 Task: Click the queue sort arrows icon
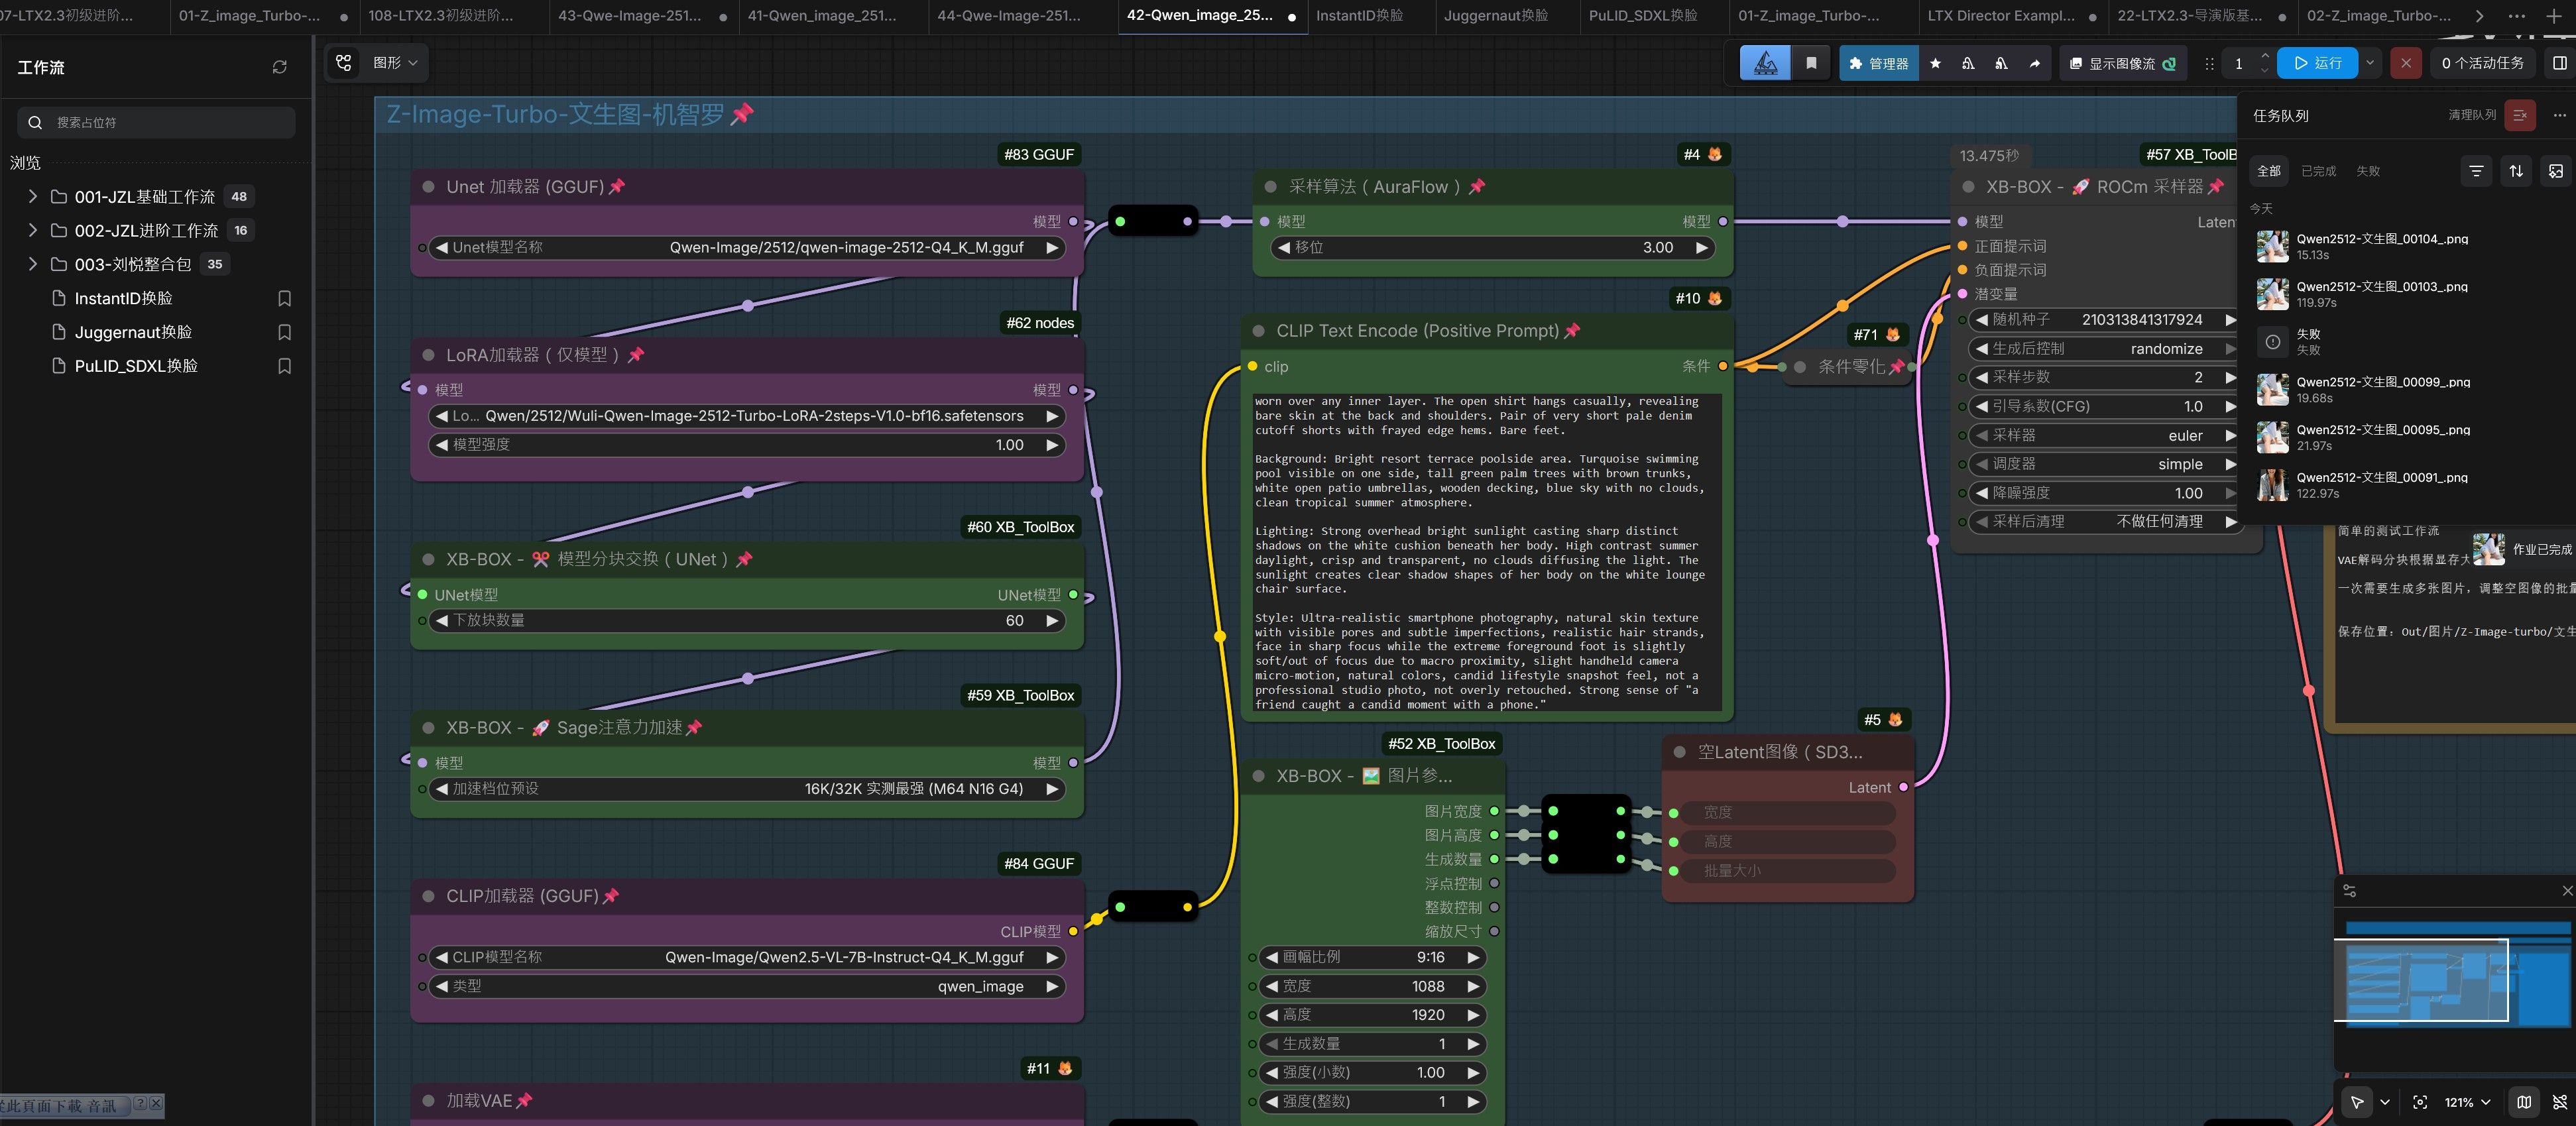(2516, 171)
